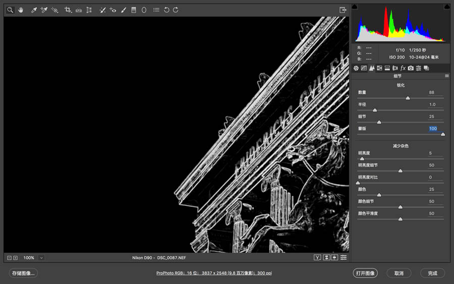Open the Basic panel tab
Image resolution: width=454 pixels, height=284 pixels.
pyautogui.click(x=356, y=68)
